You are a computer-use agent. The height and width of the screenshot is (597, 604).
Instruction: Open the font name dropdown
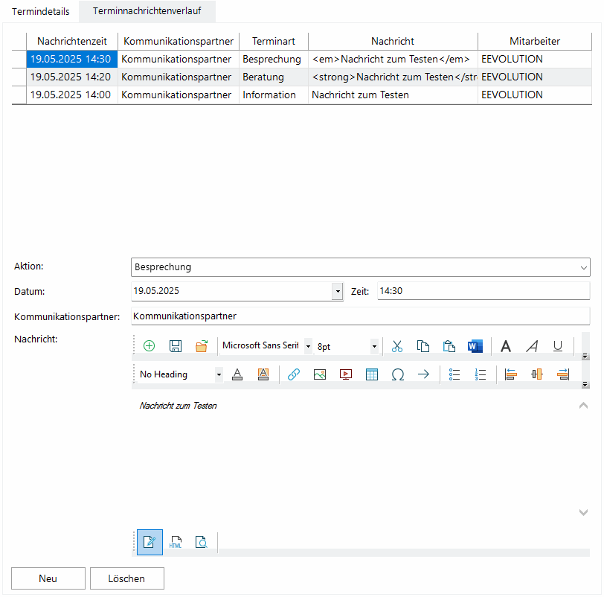308,346
